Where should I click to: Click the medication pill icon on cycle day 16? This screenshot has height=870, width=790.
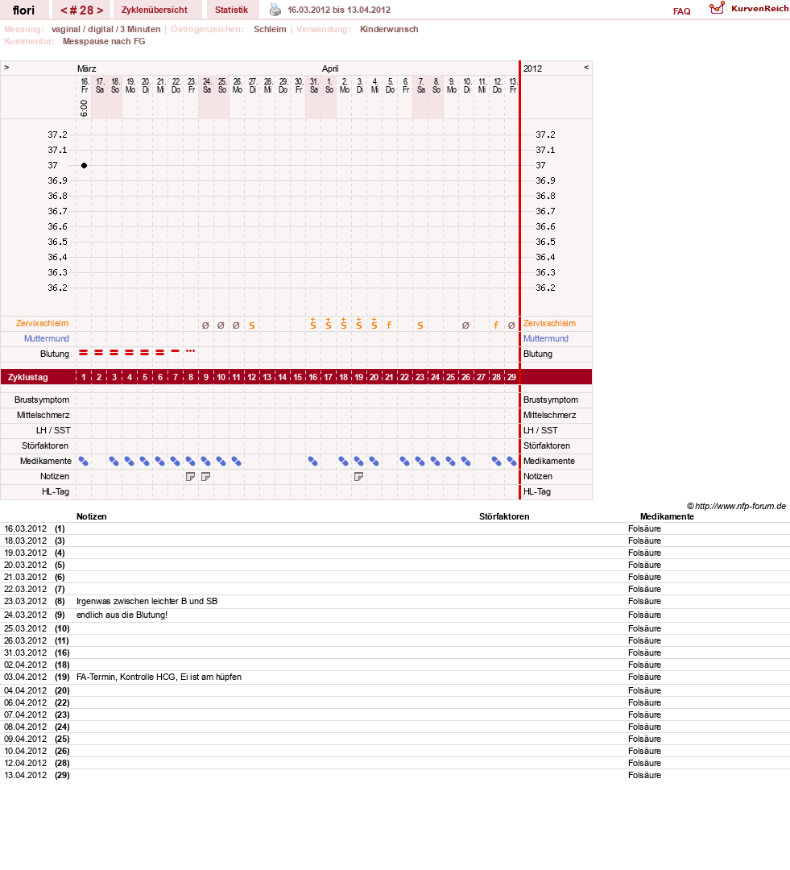313,461
